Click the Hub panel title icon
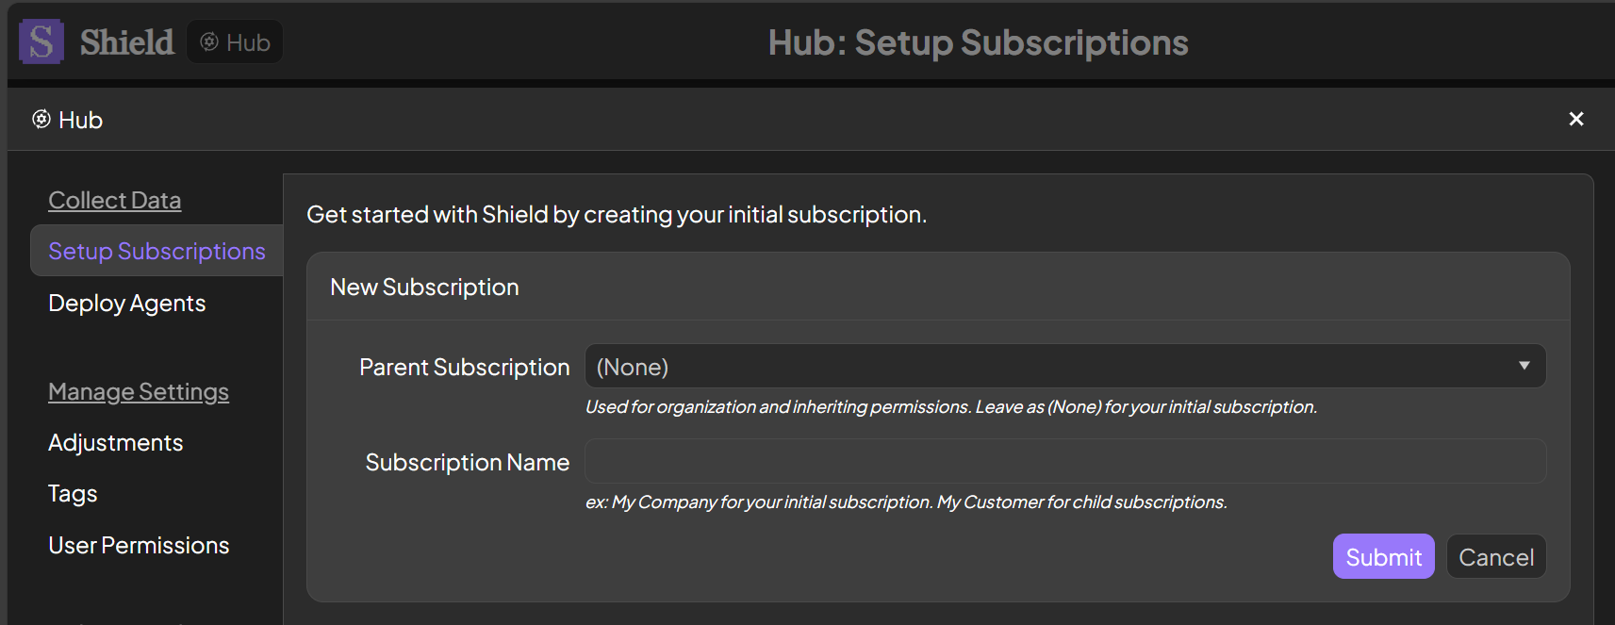 tap(41, 119)
